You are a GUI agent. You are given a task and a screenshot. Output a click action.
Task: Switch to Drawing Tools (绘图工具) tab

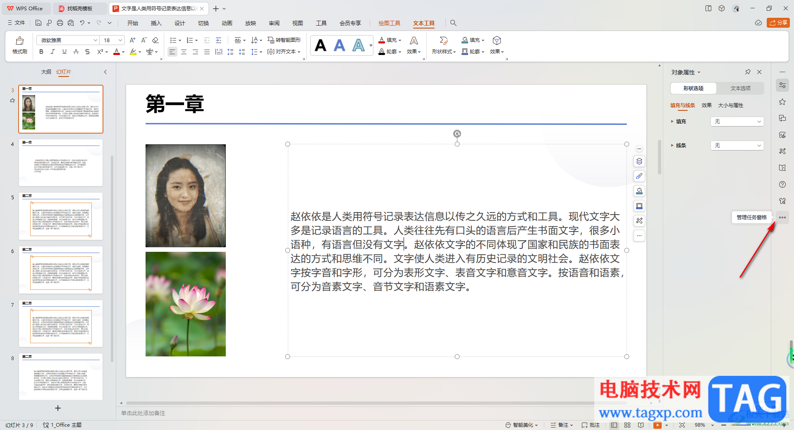coord(389,23)
